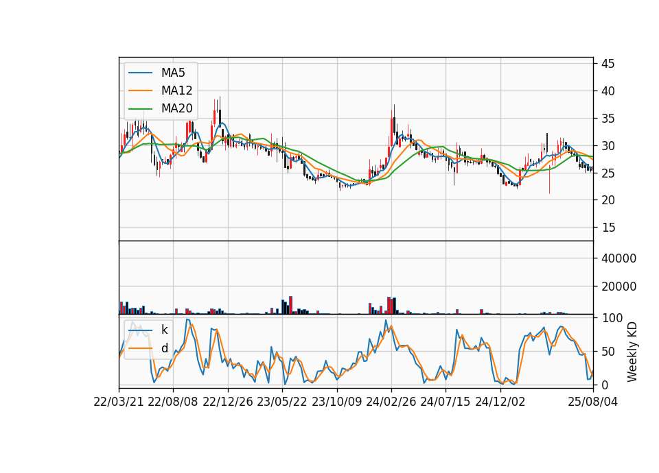This screenshot has height=473, width=659.
Task: Click the 15 price axis label
Action: point(608,228)
